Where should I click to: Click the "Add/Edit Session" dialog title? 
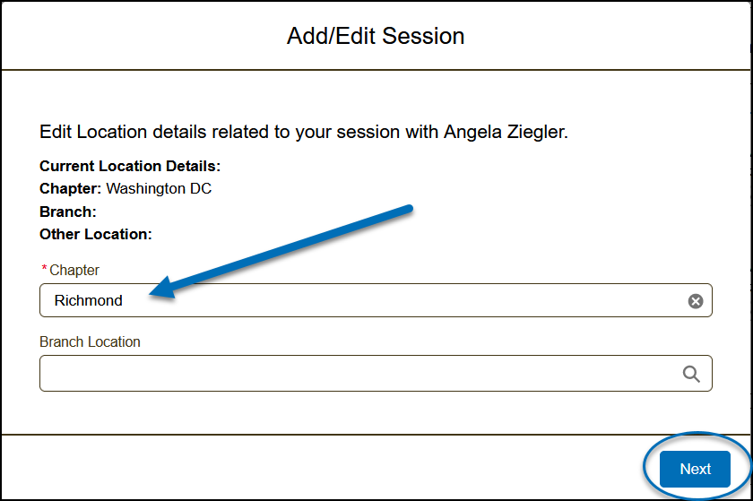[376, 37]
